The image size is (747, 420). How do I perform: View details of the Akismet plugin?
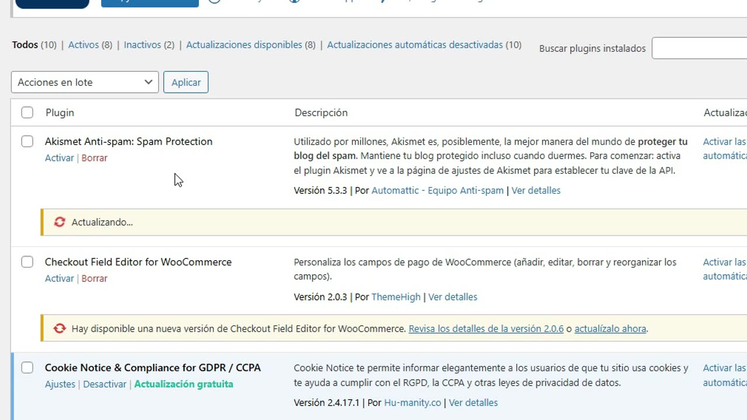tap(536, 191)
